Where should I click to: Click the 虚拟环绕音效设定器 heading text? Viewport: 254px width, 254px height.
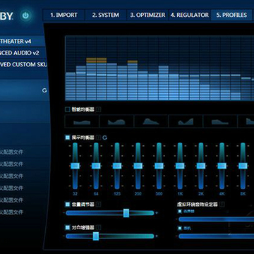click(x=198, y=204)
